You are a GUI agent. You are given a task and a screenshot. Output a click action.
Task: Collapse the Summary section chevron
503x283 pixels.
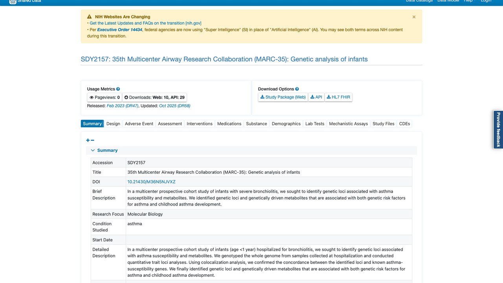[x=93, y=150]
